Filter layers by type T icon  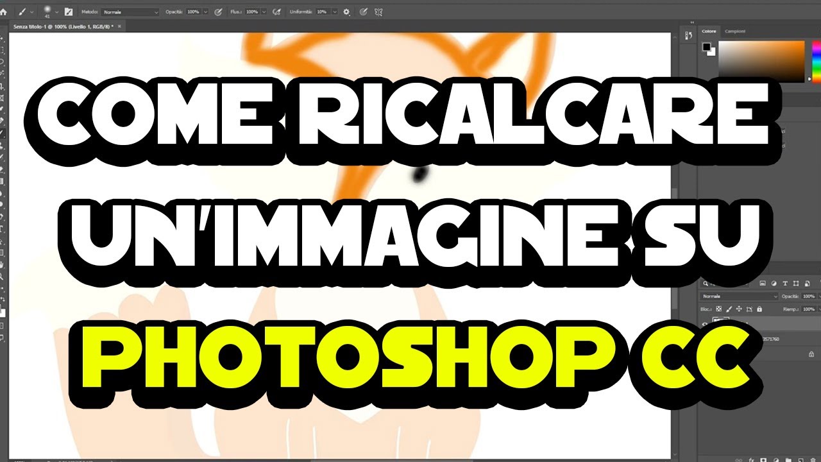coord(785,283)
